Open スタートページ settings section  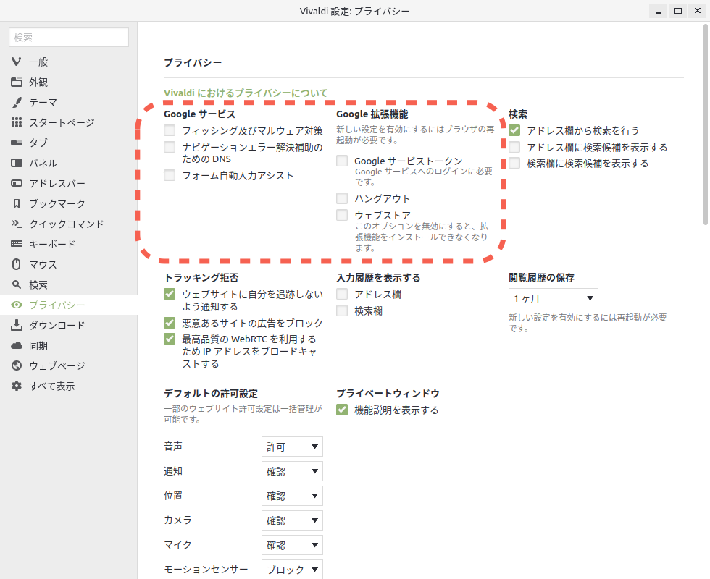68,122
